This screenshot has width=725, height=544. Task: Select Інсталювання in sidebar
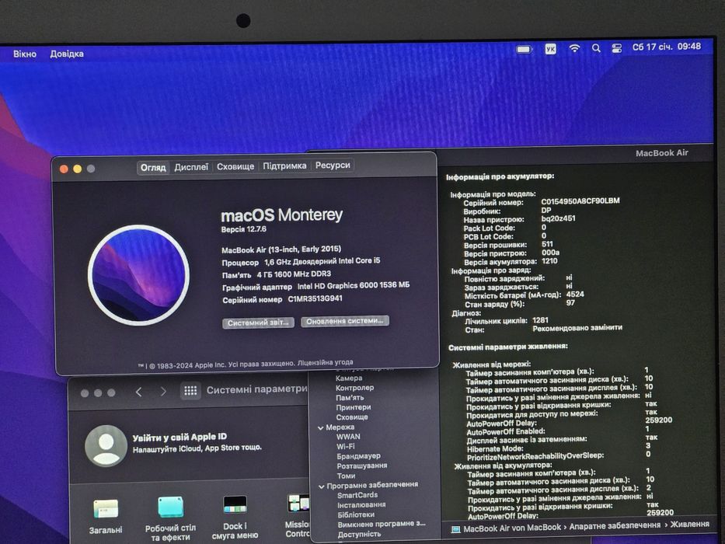pyautogui.click(x=361, y=505)
